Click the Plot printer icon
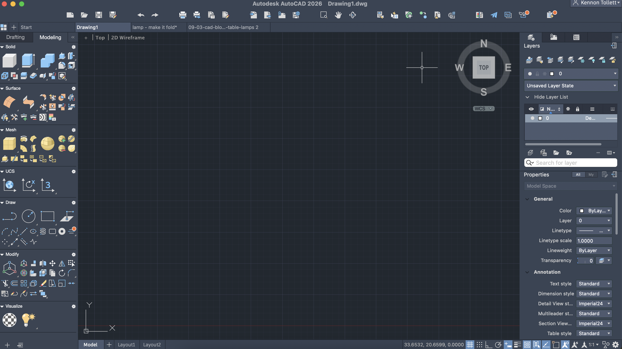This screenshot has height=349, width=622. (x=183, y=15)
